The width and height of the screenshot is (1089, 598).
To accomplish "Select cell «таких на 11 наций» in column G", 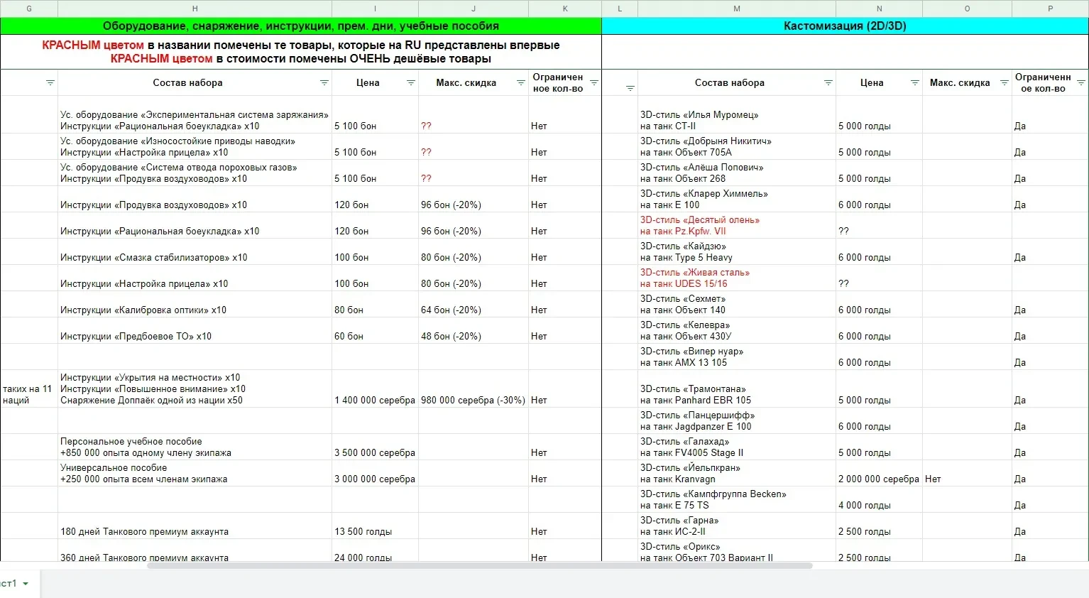I will coord(29,388).
